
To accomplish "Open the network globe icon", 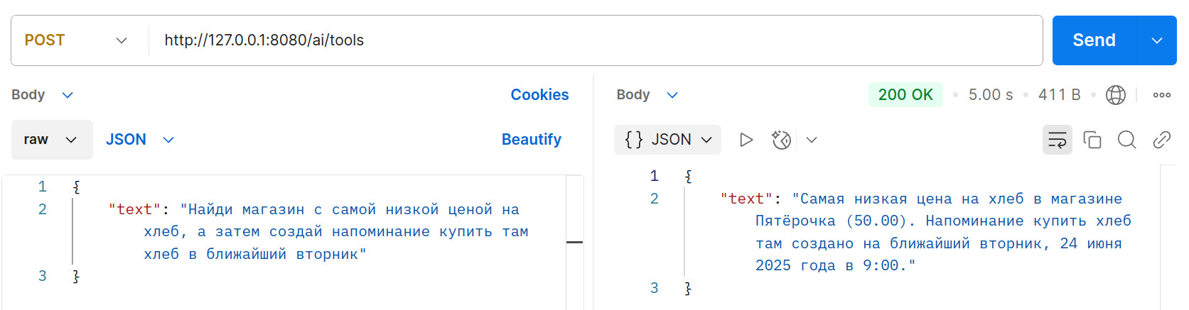I will pos(1116,95).
